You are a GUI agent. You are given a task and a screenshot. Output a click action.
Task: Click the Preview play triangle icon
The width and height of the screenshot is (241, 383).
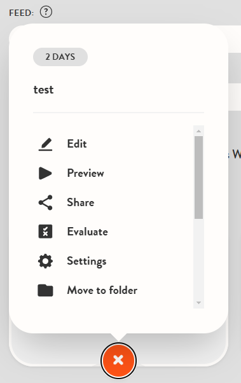click(45, 173)
